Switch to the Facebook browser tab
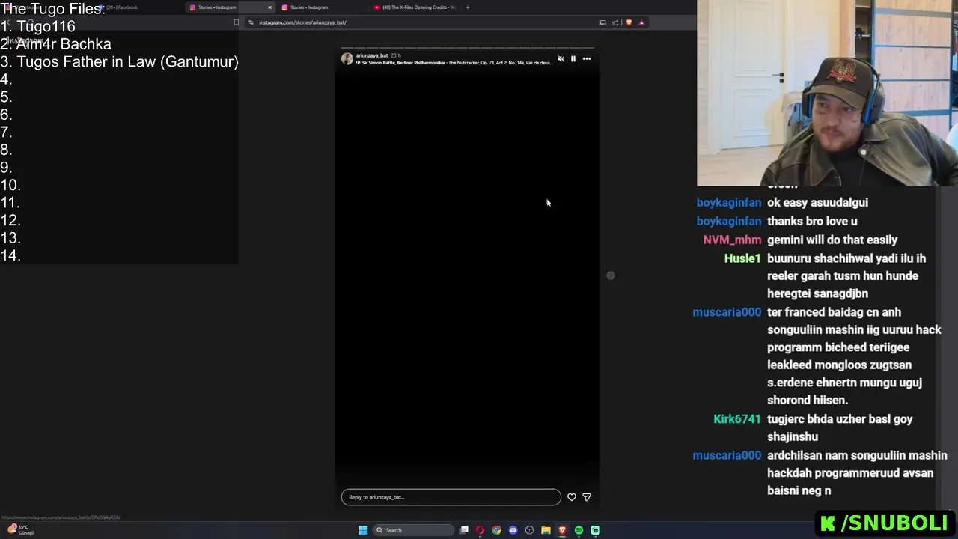The width and height of the screenshot is (958, 539). [x=123, y=7]
